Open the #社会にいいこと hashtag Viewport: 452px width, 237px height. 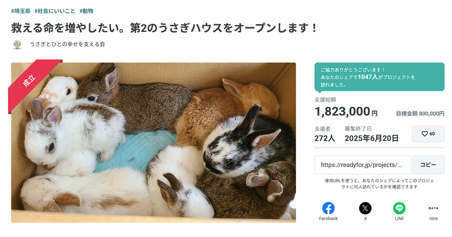point(55,11)
